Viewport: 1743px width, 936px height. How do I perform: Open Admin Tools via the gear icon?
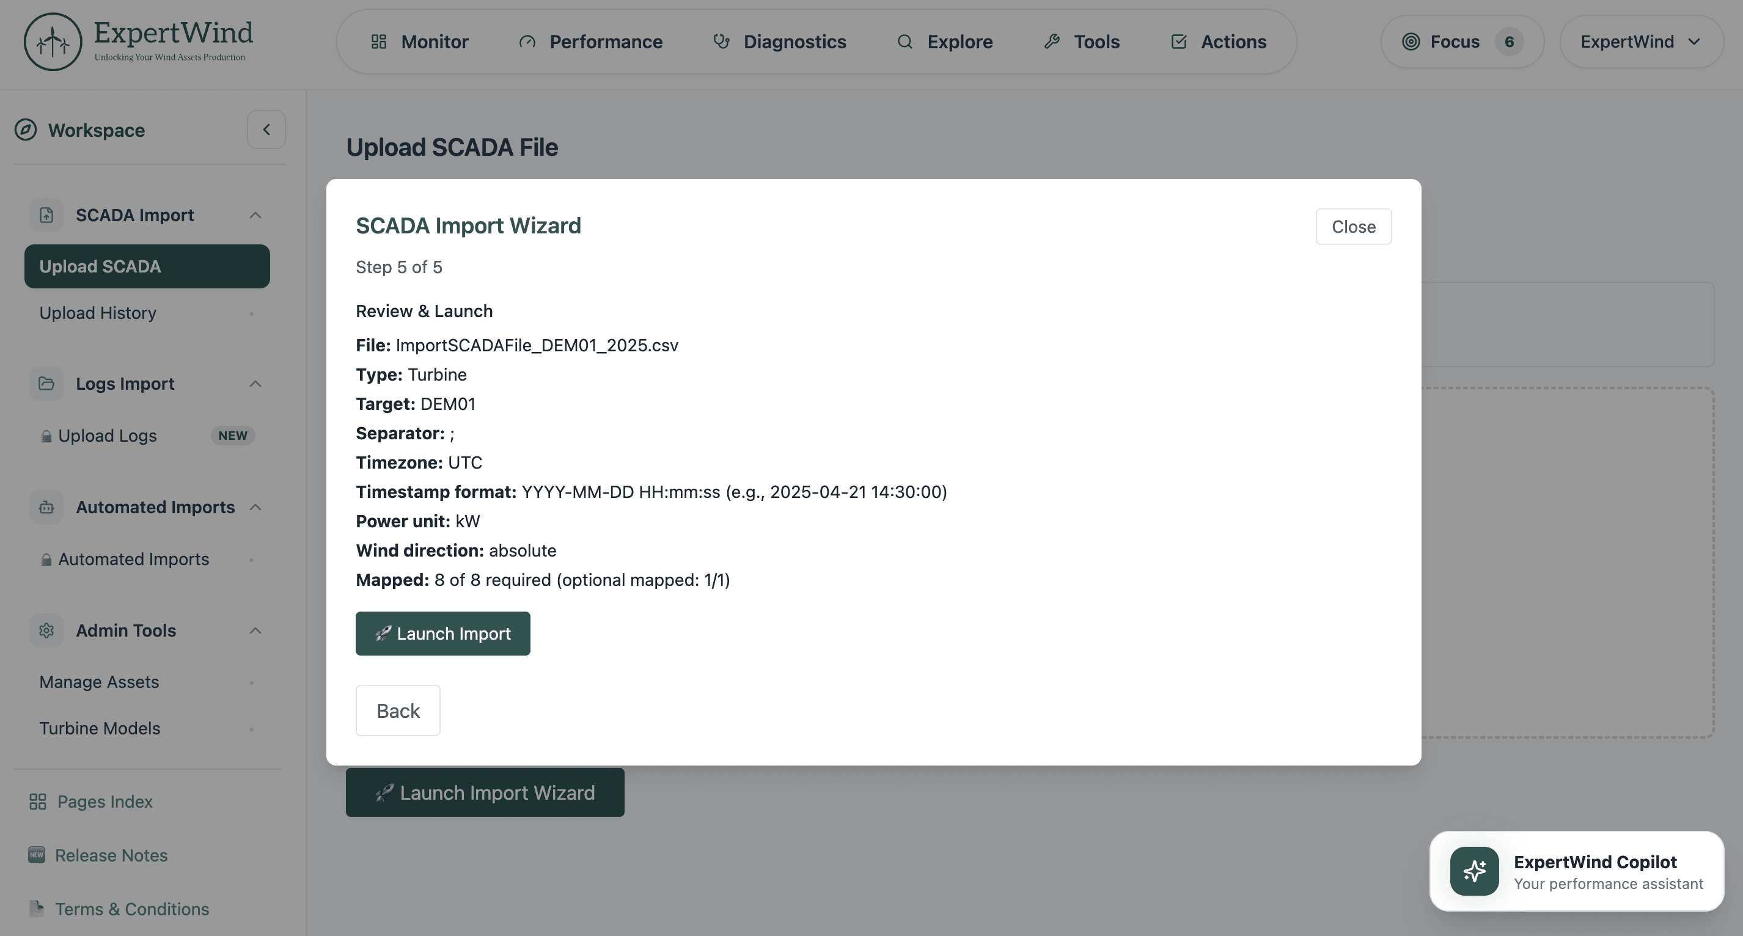(x=45, y=630)
